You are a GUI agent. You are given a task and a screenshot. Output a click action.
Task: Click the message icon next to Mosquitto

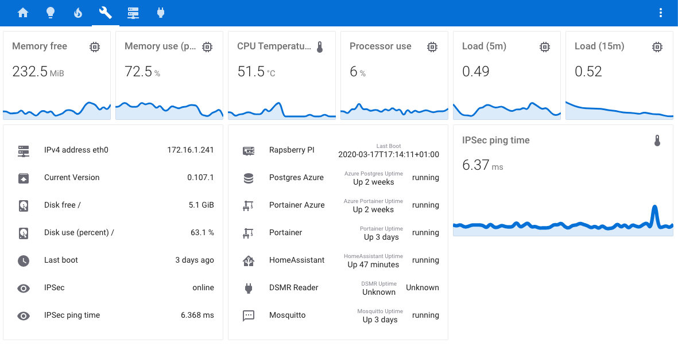(249, 315)
